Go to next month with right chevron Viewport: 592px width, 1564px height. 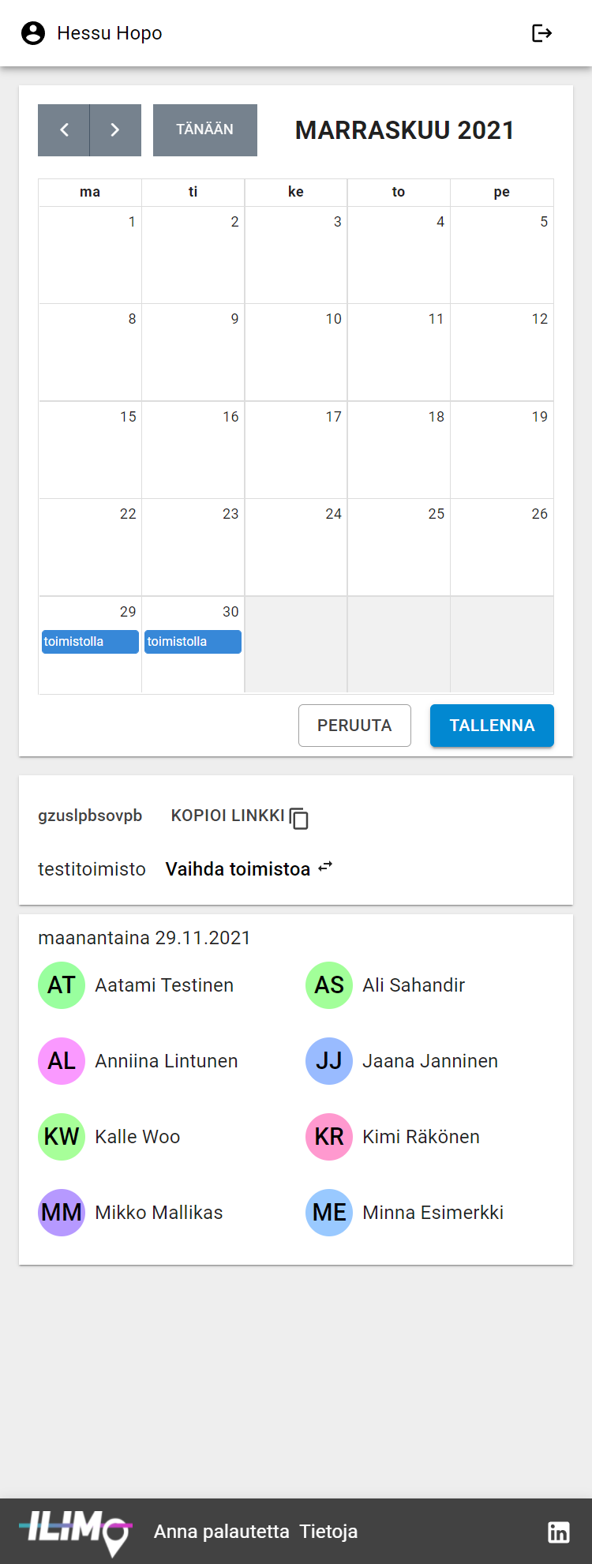pyautogui.click(x=115, y=130)
